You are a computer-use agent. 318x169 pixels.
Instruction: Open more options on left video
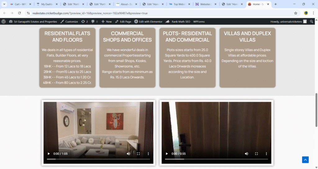click(148, 154)
